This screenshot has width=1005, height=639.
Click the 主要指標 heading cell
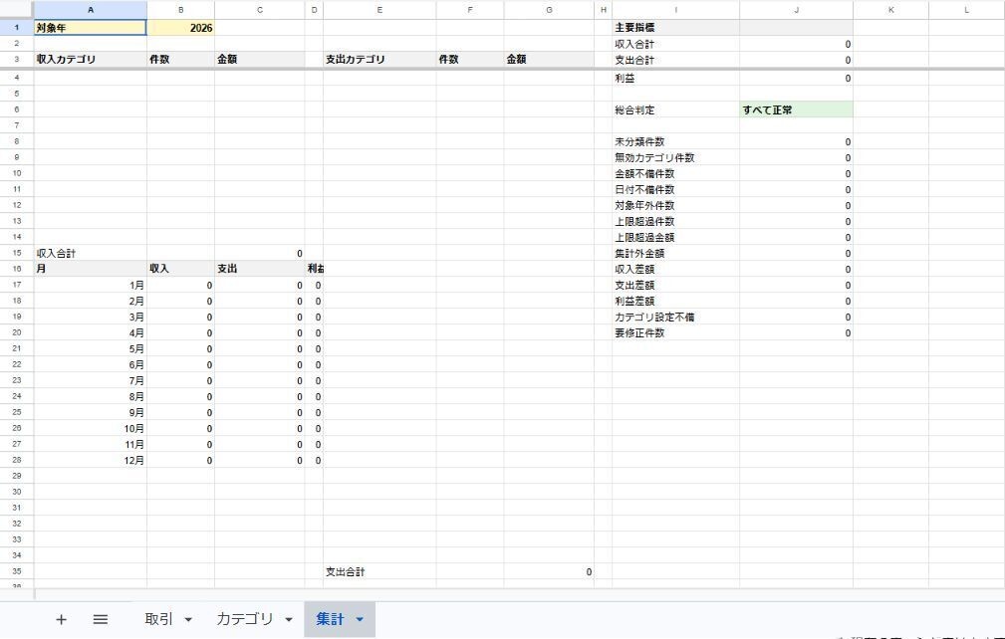click(675, 28)
